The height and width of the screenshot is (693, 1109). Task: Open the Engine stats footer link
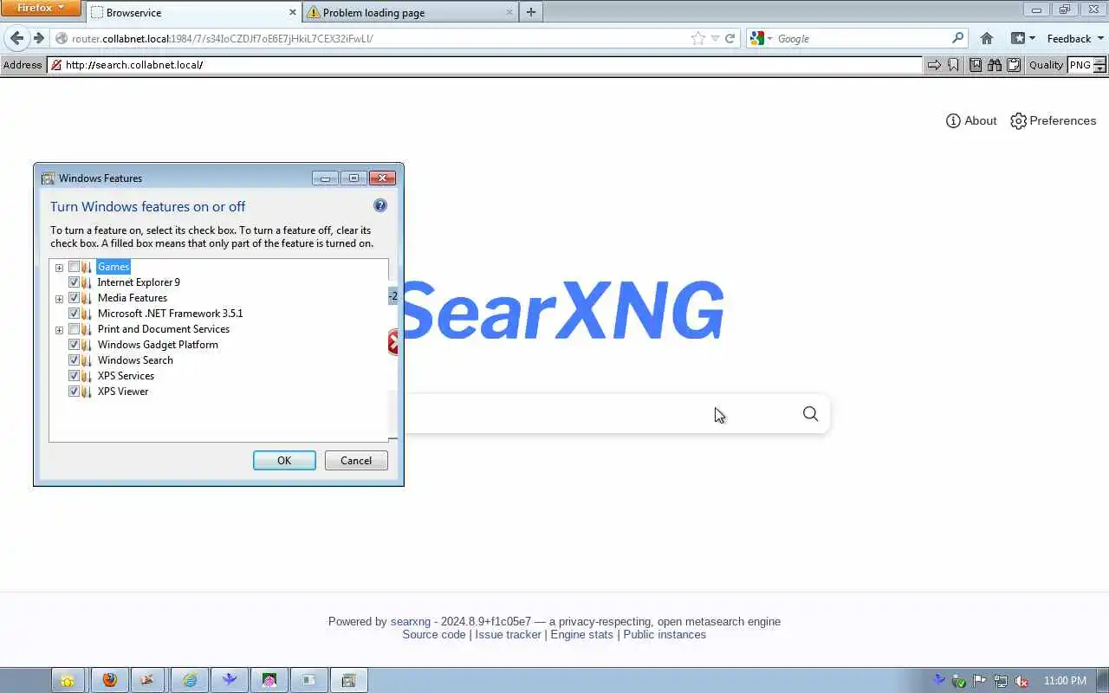[x=581, y=634]
